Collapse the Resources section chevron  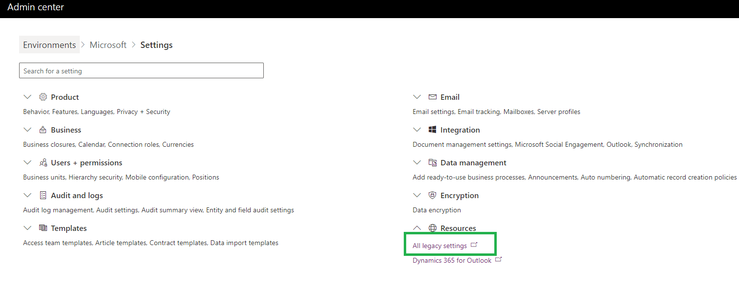tap(417, 228)
